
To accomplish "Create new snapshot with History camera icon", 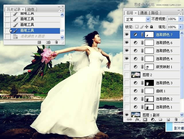I will click(48, 42).
